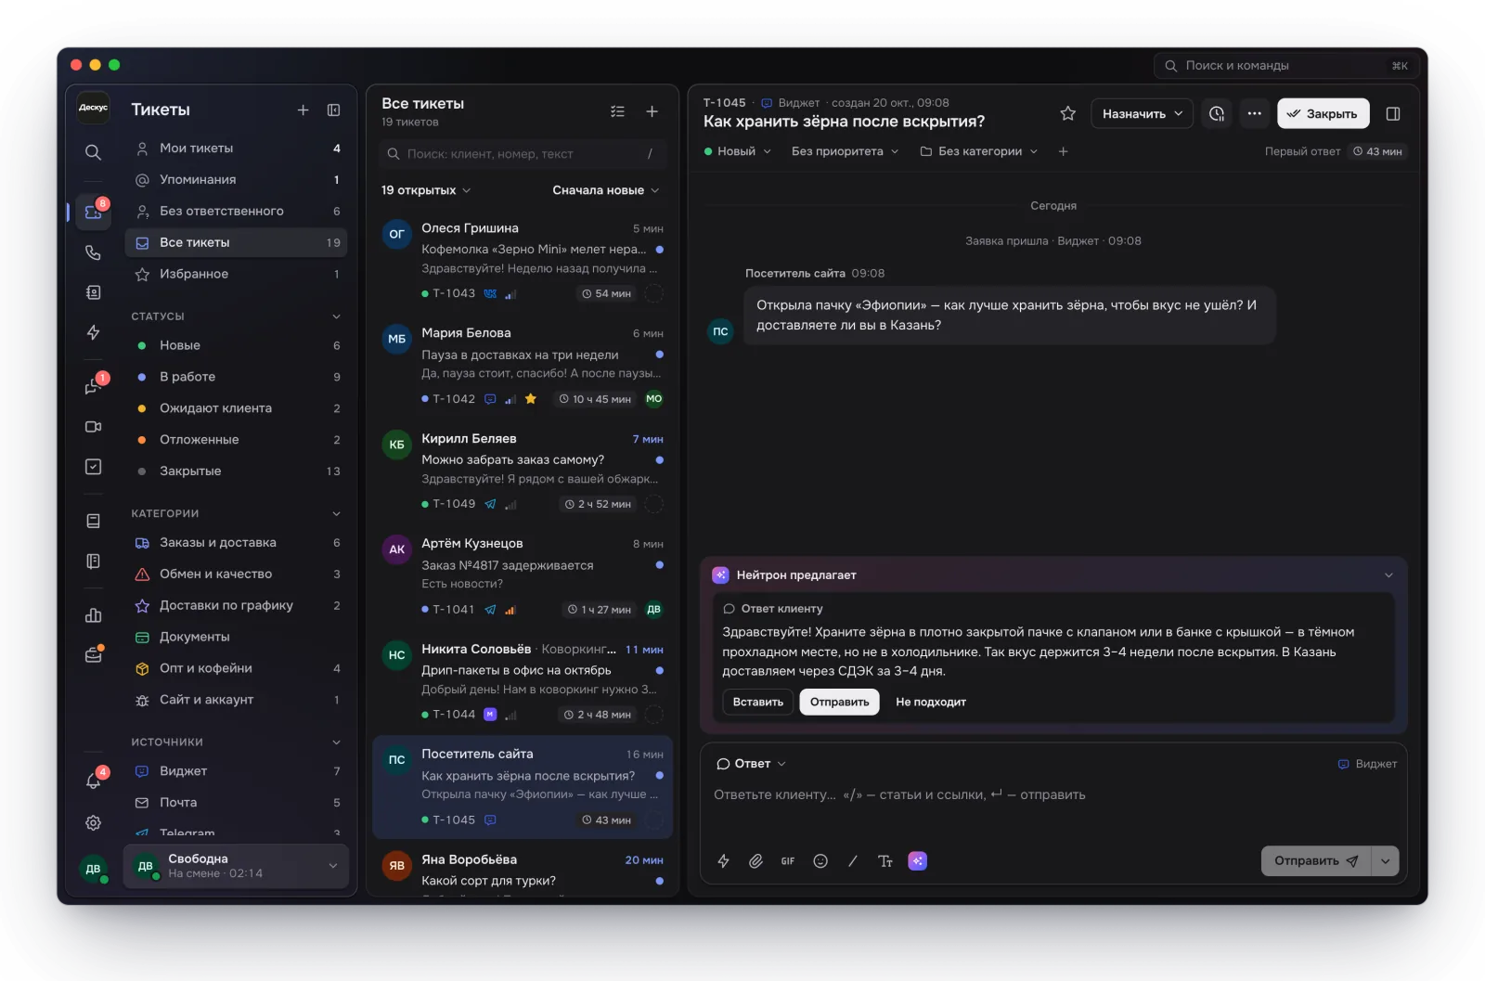Open bulk select list icon in Все тикеты
1485x981 pixels.
[x=617, y=111]
